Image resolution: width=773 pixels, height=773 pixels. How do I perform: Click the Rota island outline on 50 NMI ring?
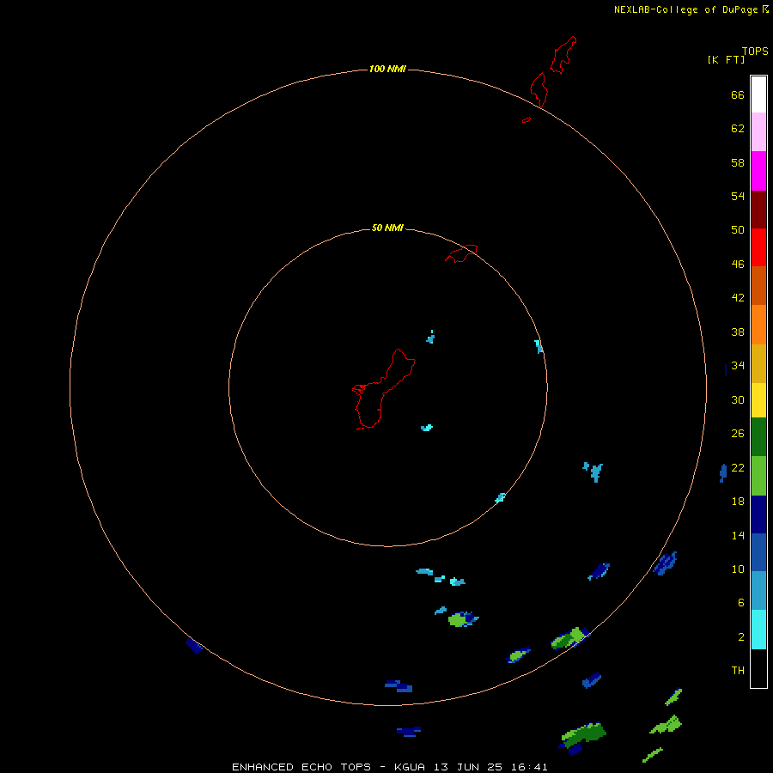[x=461, y=253]
